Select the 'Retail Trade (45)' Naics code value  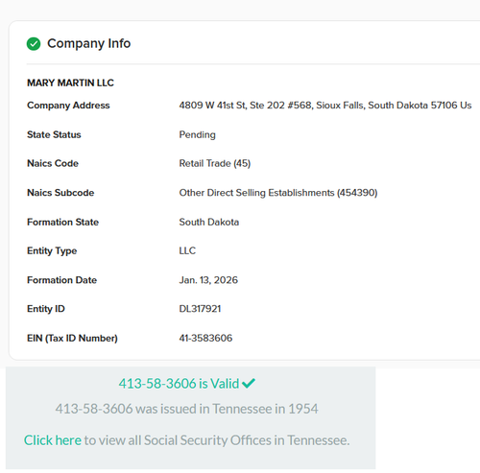click(x=215, y=163)
